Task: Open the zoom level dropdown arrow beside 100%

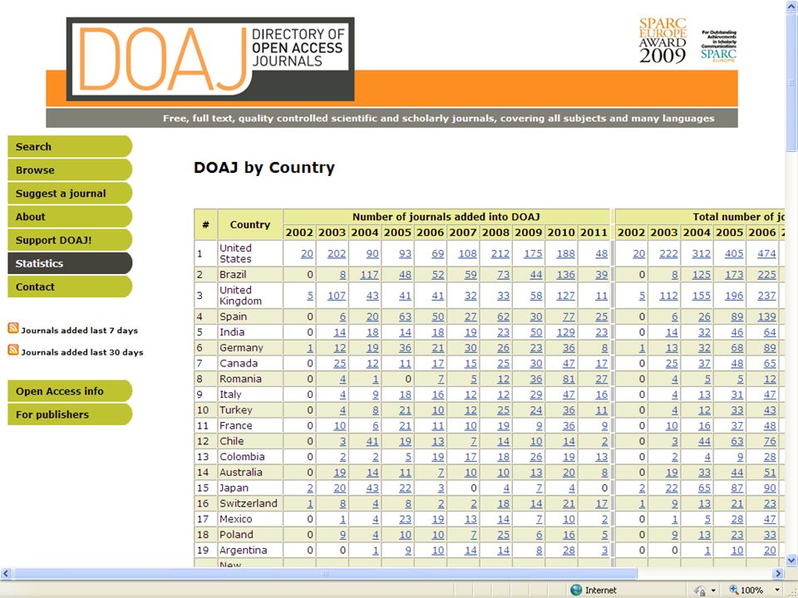Action: point(777,591)
